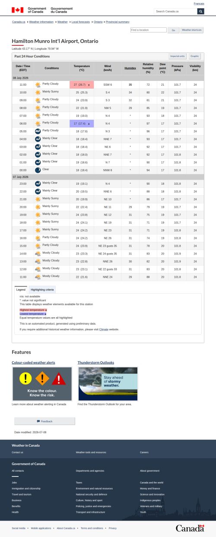The image size is (216, 537).
Task: Click the weather alerts colour thumbnail
Action: tap(42, 384)
